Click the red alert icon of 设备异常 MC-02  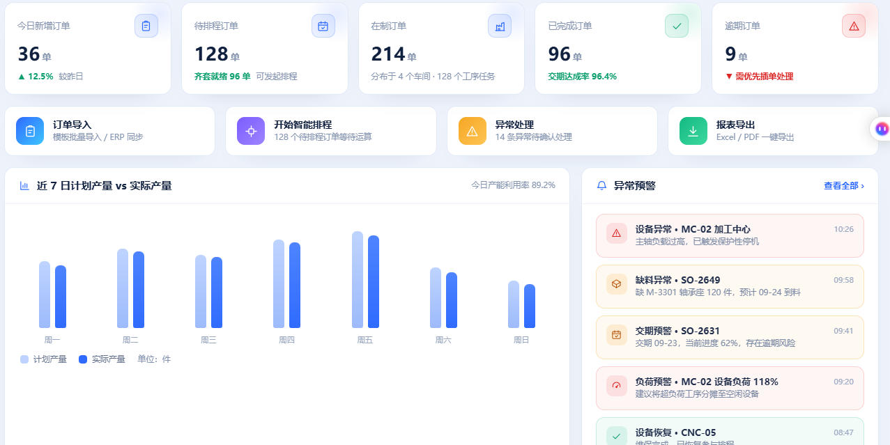616,233
